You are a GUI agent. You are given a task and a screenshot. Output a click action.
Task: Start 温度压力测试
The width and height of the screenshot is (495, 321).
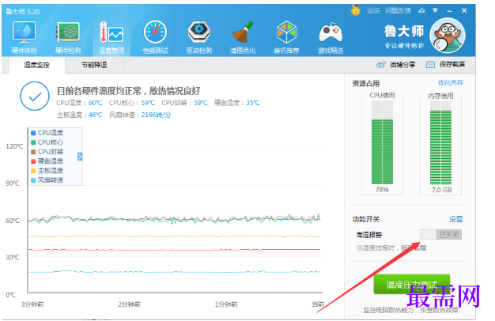point(412,284)
